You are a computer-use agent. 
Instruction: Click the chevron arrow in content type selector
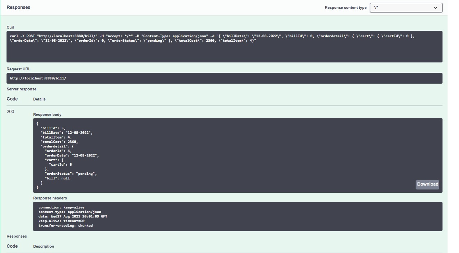(436, 8)
